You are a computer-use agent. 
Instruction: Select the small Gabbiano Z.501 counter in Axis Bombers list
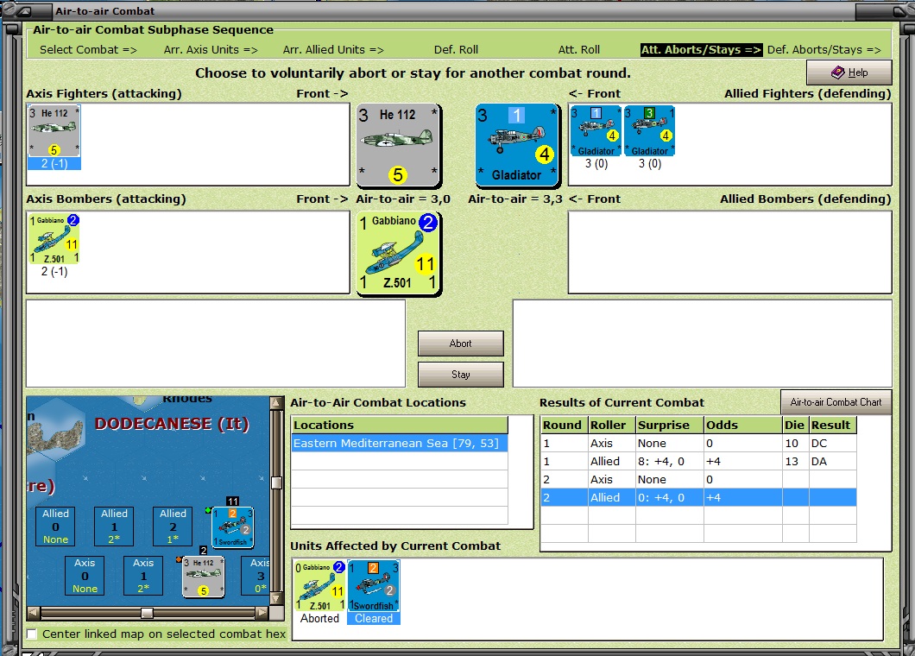54,239
